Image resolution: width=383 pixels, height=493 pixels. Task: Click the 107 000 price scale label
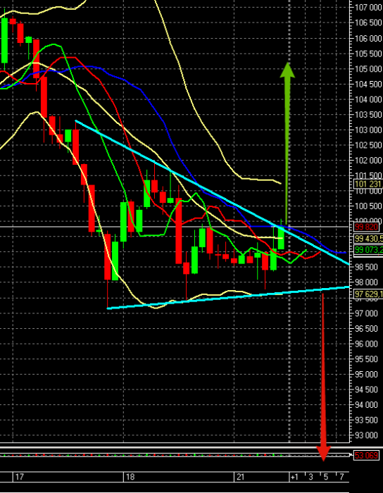point(369,8)
